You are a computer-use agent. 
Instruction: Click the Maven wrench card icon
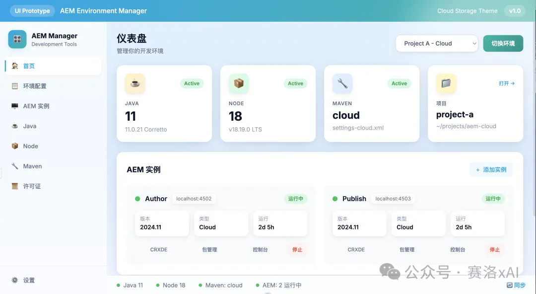coord(342,83)
